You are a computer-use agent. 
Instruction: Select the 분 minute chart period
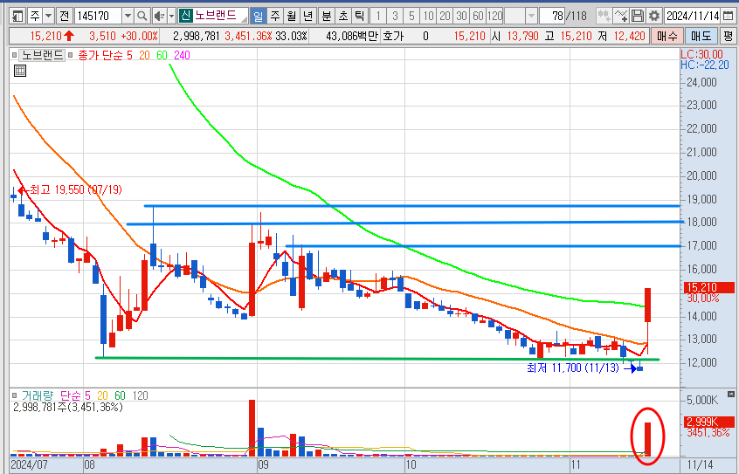(x=326, y=17)
